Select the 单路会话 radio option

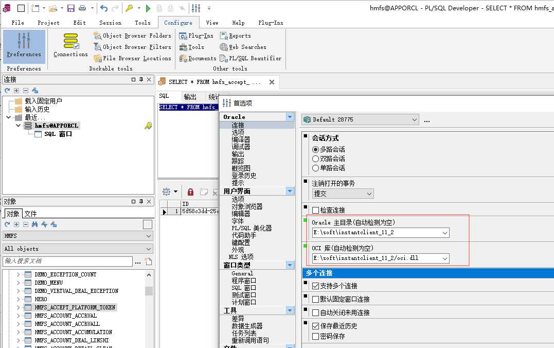(x=315, y=168)
